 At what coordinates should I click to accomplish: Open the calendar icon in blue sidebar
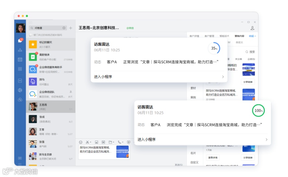tap(20, 59)
